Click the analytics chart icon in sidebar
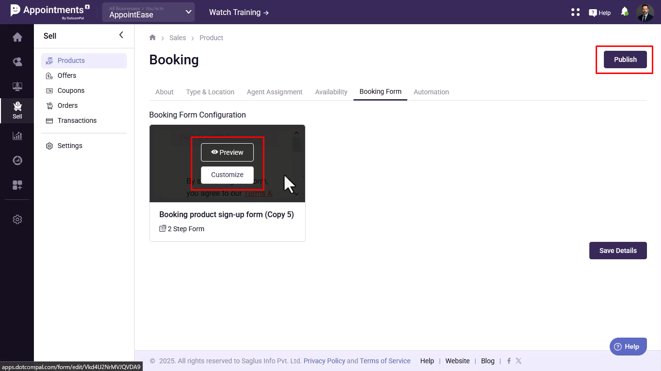Image resolution: width=661 pixels, height=371 pixels. point(17,136)
